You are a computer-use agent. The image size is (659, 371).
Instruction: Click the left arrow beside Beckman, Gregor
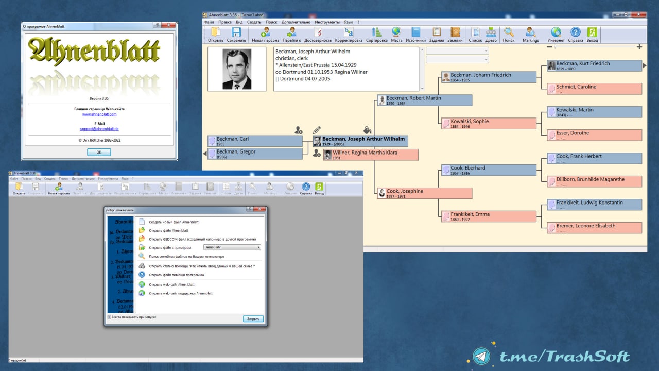[204, 154]
